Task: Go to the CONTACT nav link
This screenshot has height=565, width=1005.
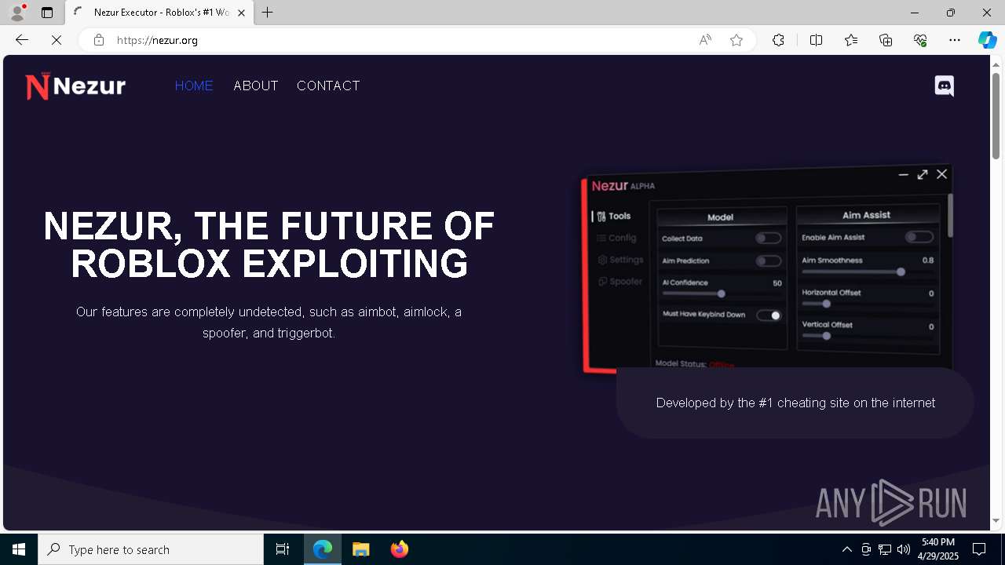Action: [328, 86]
